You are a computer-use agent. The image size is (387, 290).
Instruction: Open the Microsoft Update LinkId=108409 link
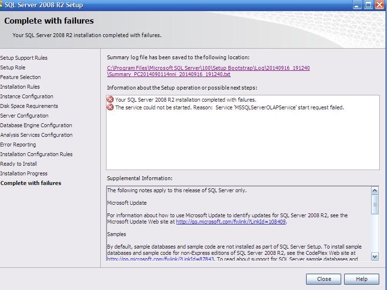pyautogui.click(x=231, y=222)
